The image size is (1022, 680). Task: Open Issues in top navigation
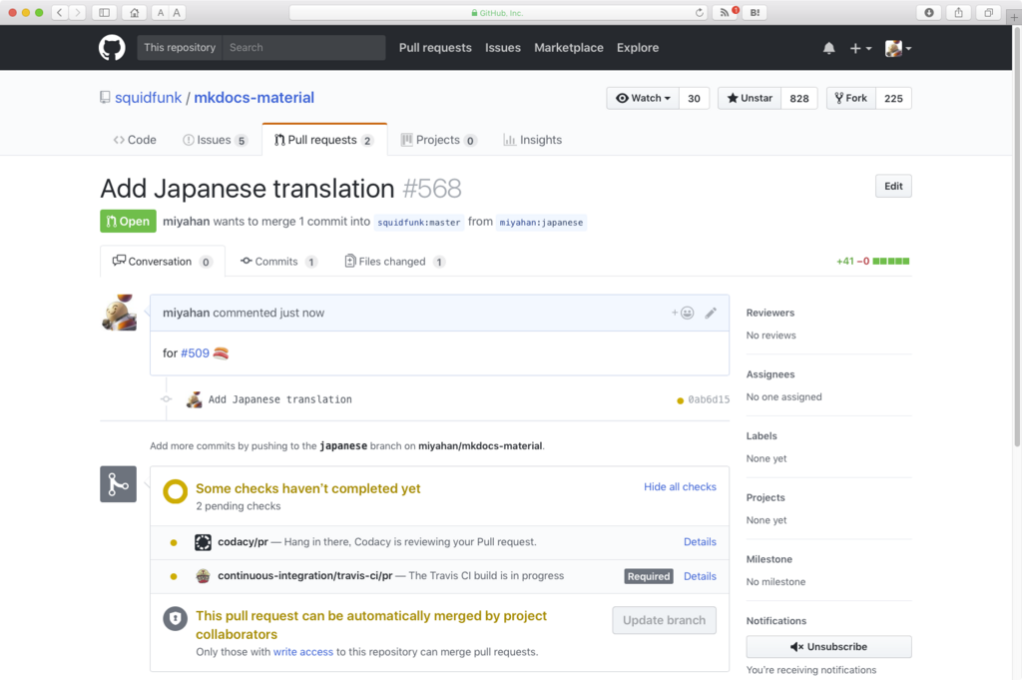pyautogui.click(x=503, y=48)
